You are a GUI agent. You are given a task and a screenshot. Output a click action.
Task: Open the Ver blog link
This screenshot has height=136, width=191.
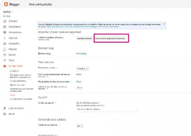(x=7, y=16)
